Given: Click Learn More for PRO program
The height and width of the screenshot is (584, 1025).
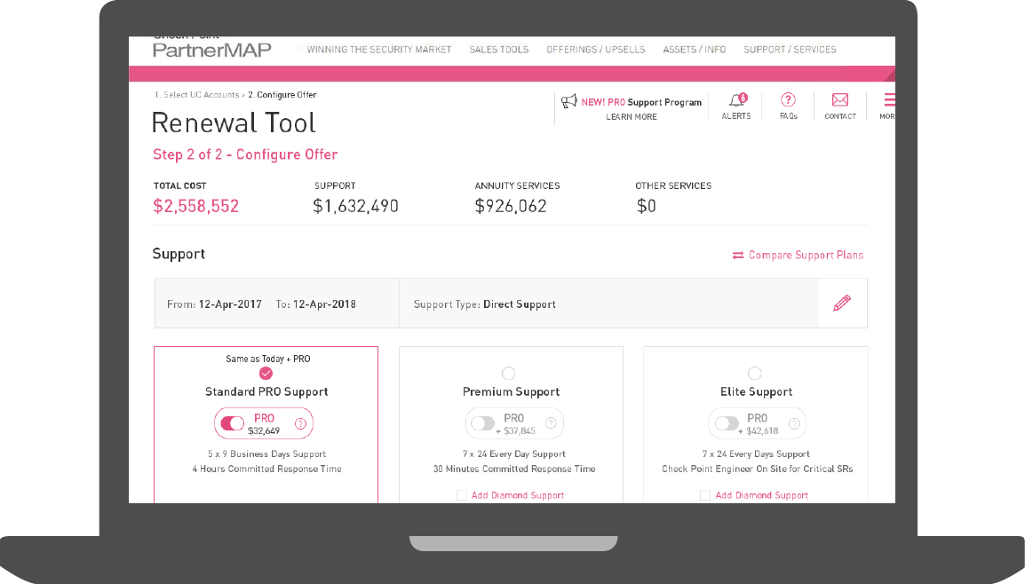Looking at the screenshot, I should click(x=632, y=117).
